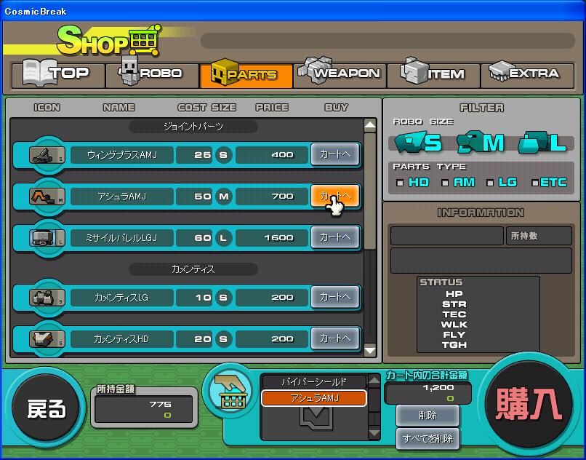
Task: Add カメンティスHD to cart
Action: click(x=335, y=338)
